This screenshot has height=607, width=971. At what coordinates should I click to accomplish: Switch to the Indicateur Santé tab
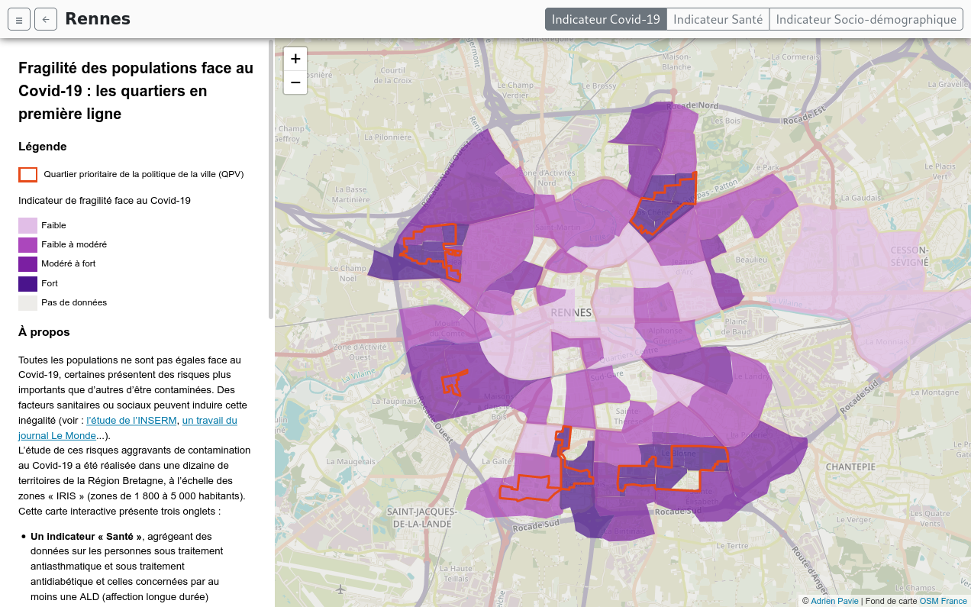click(x=718, y=20)
